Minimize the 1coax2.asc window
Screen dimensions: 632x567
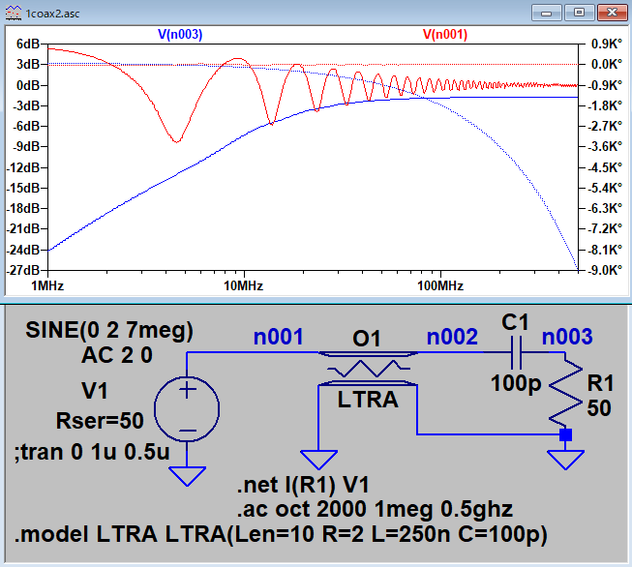pos(546,13)
